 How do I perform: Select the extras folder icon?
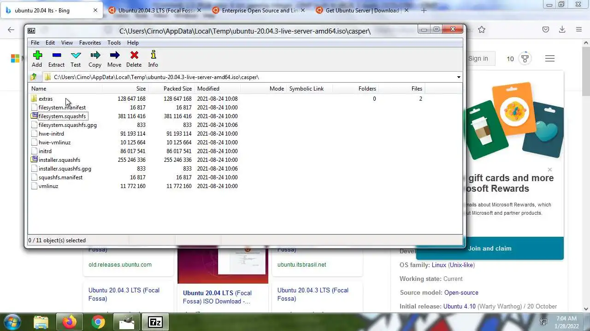[34, 99]
